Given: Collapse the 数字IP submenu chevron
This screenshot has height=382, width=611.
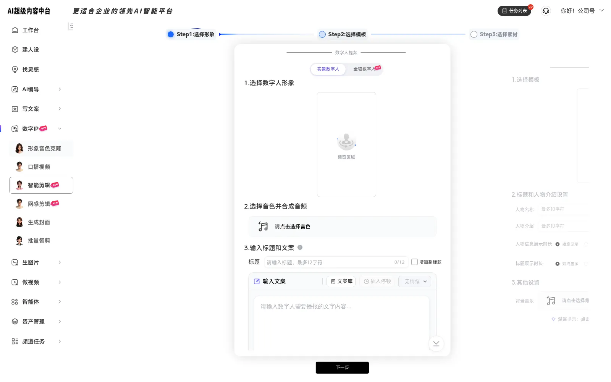Looking at the screenshot, I should pyautogui.click(x=60, y=129).
